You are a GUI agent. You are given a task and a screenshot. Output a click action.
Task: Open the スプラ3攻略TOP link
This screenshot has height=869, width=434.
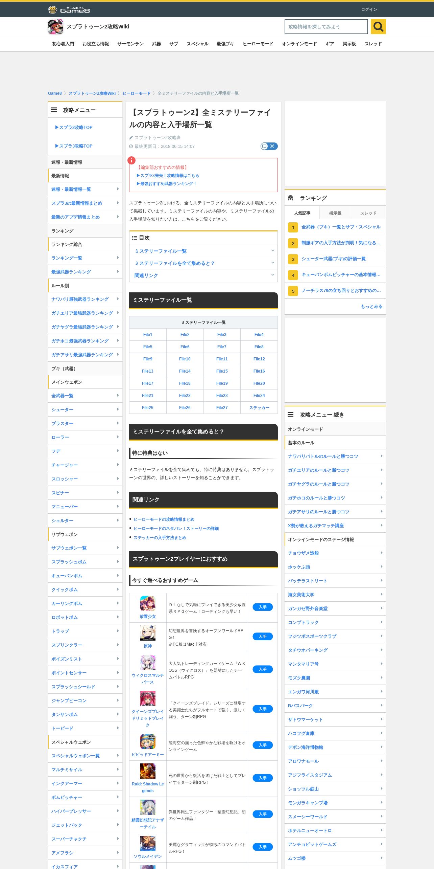[74, 146]
